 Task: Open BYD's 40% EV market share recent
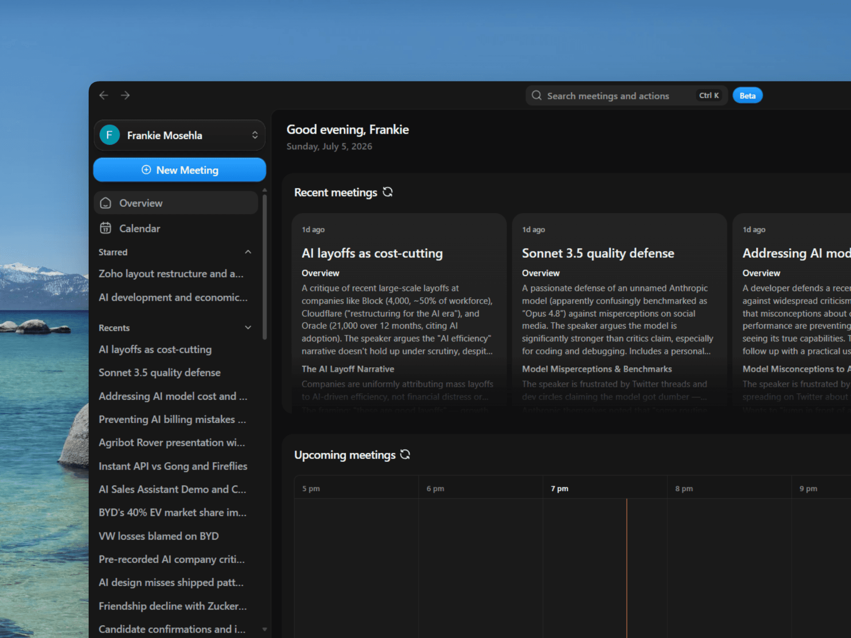[x=172, y=513]
